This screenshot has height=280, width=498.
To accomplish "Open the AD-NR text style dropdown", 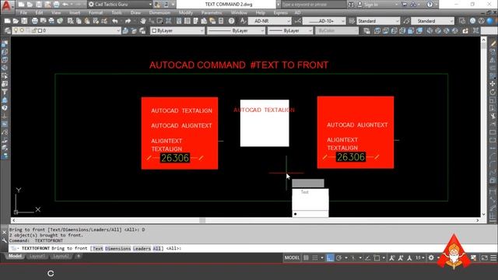I will (289, 21).
